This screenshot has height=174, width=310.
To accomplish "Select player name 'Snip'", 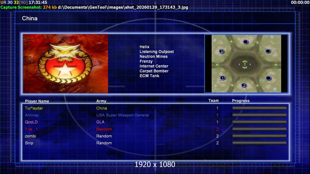I will click(29, 143).
